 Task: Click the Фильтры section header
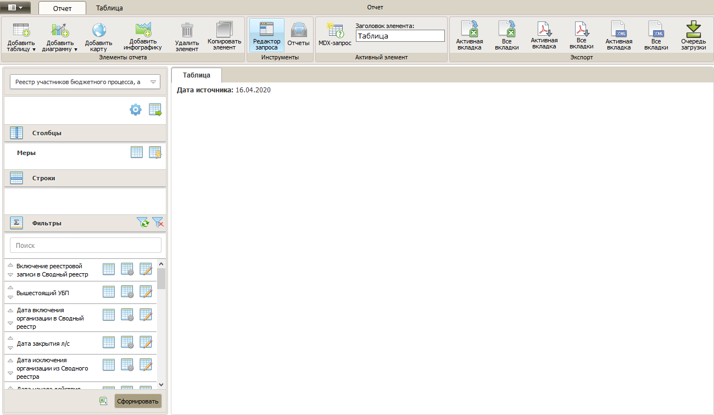85,223
